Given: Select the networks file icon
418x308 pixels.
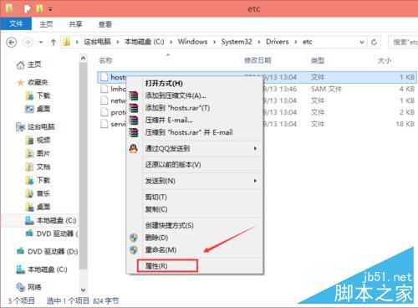Looking at the screenshot, I should point(104,100).
